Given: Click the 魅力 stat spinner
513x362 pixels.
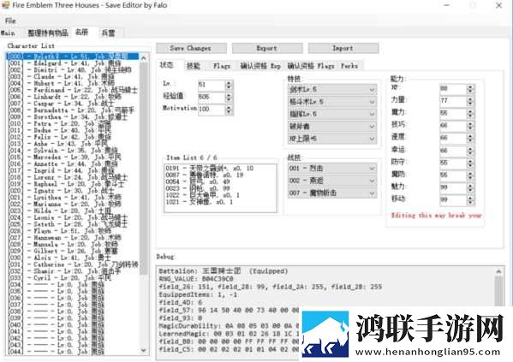Looking at the screenshot, I should (x=470, y=187).
